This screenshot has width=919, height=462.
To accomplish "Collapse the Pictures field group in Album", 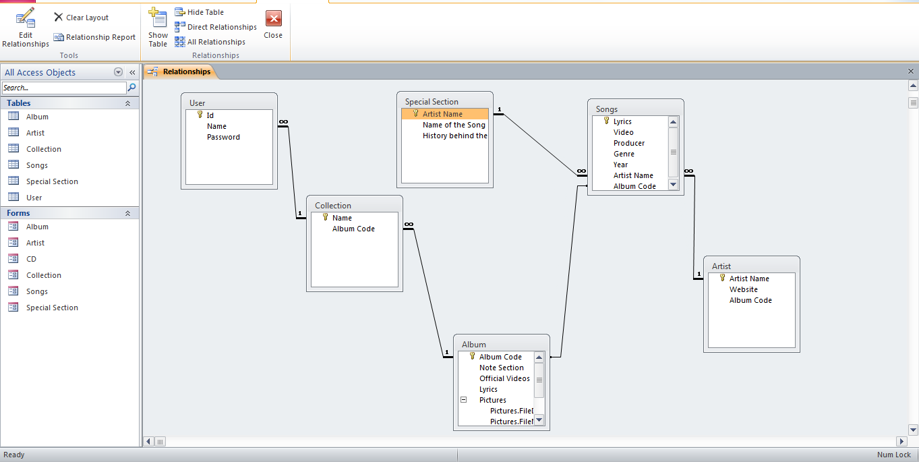I will [x=463, y=399].
